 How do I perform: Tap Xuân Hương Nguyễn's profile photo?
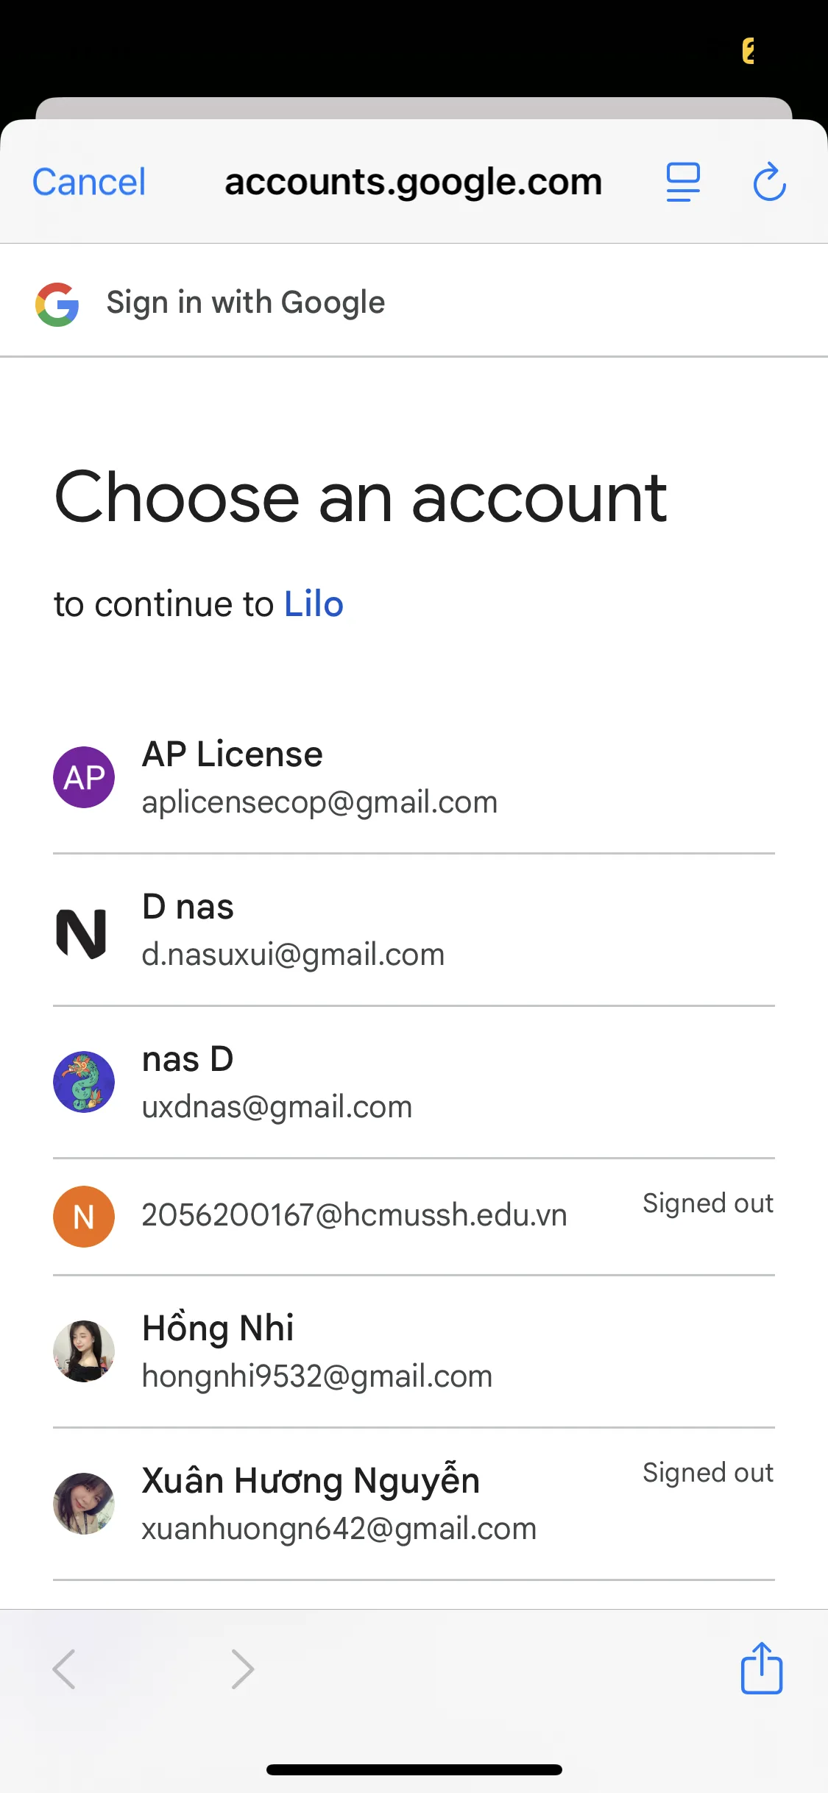[x=84, y=1503]
